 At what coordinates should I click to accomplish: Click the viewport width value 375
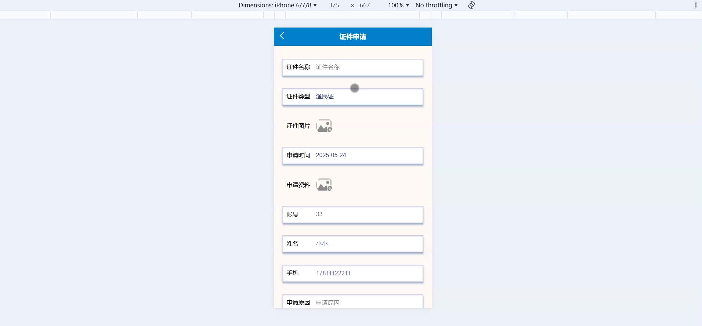click(334, 5)
